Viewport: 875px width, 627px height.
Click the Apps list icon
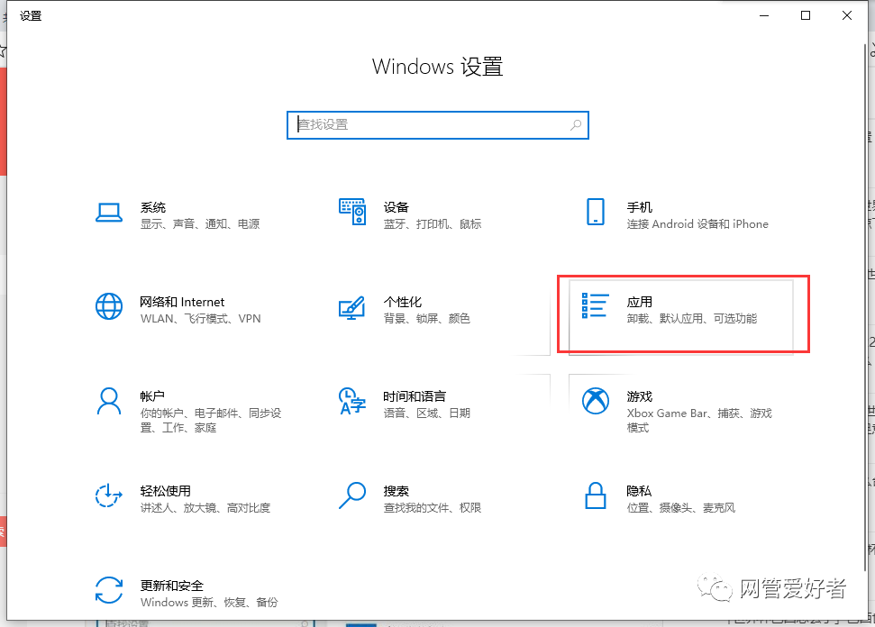click(595, 306)
